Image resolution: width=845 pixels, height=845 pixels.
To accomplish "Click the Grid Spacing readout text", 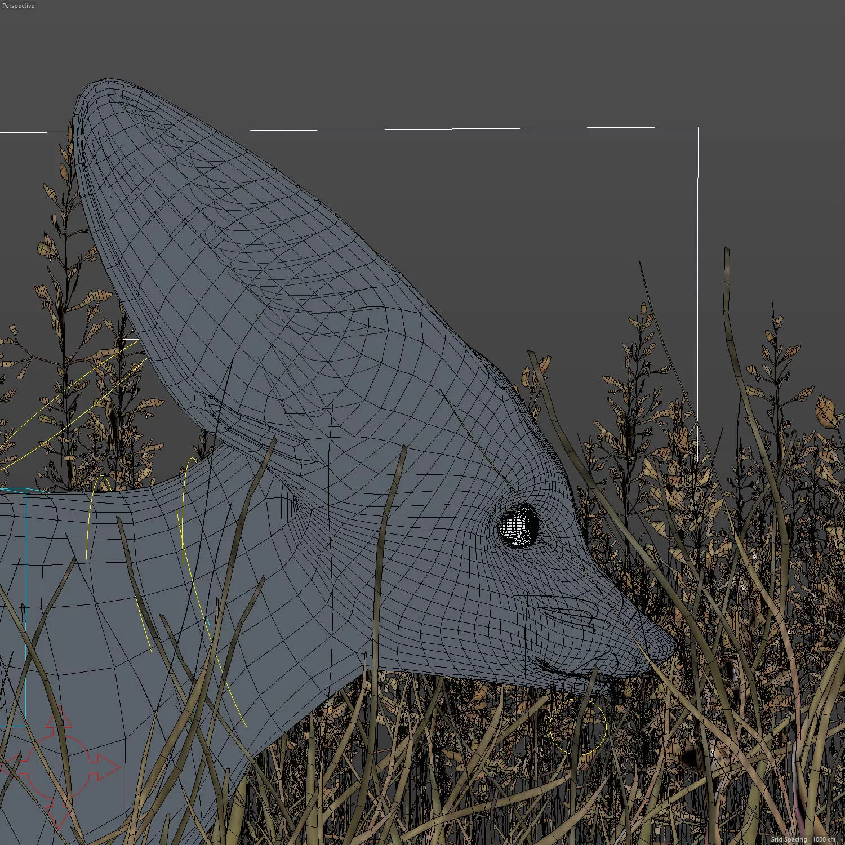I will pyautogui.click(x=803, y=839).
